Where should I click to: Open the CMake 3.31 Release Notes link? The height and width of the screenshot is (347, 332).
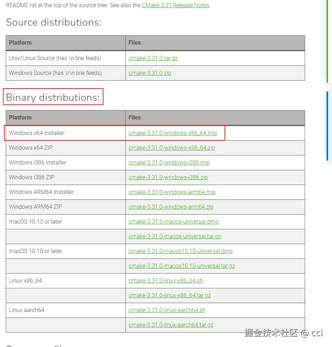(175, 5)
